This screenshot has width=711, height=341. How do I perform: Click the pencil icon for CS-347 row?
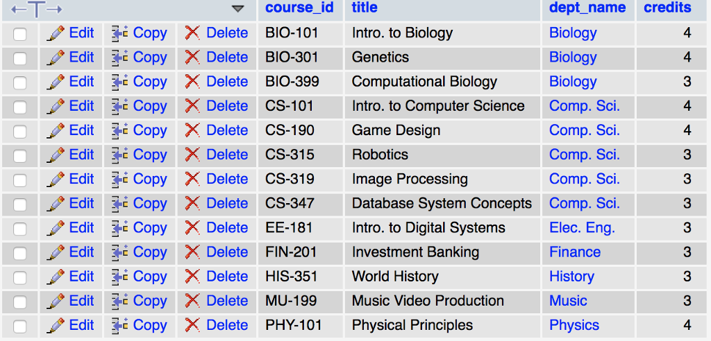coord(56,203)
